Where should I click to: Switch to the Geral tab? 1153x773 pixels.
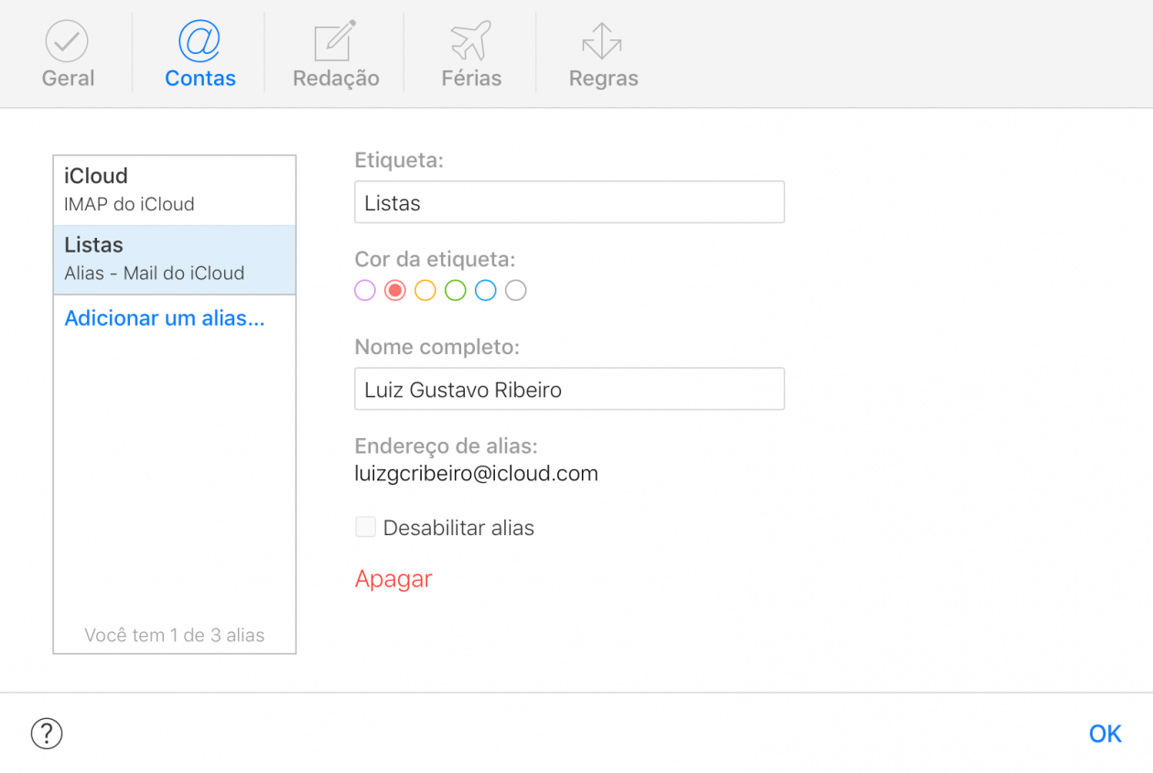pyautogui.click(x=67, y=53)
